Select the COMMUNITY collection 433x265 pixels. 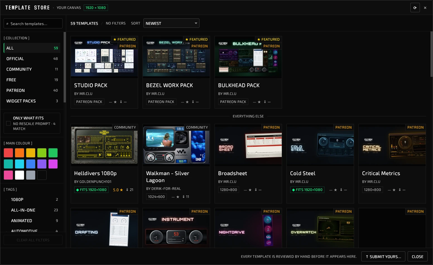coord(32,69)
